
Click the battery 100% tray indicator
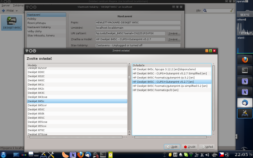click(x=214, y=155)
